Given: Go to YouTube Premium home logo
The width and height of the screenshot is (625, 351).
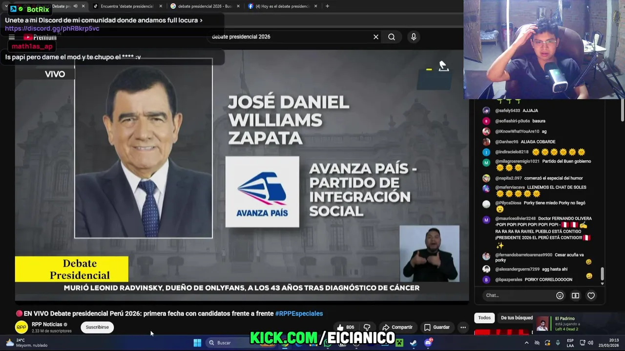Looking at the screenshot, I should click(x=40, y=38).
